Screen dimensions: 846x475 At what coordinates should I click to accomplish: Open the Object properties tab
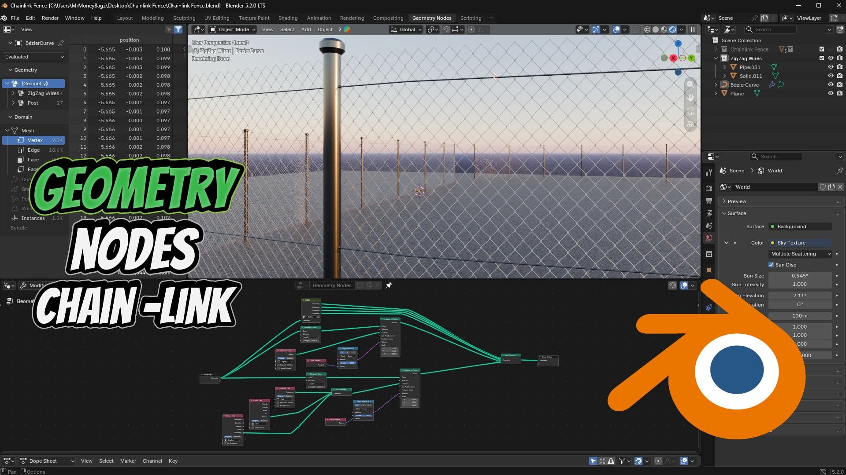tap(709, 270)
